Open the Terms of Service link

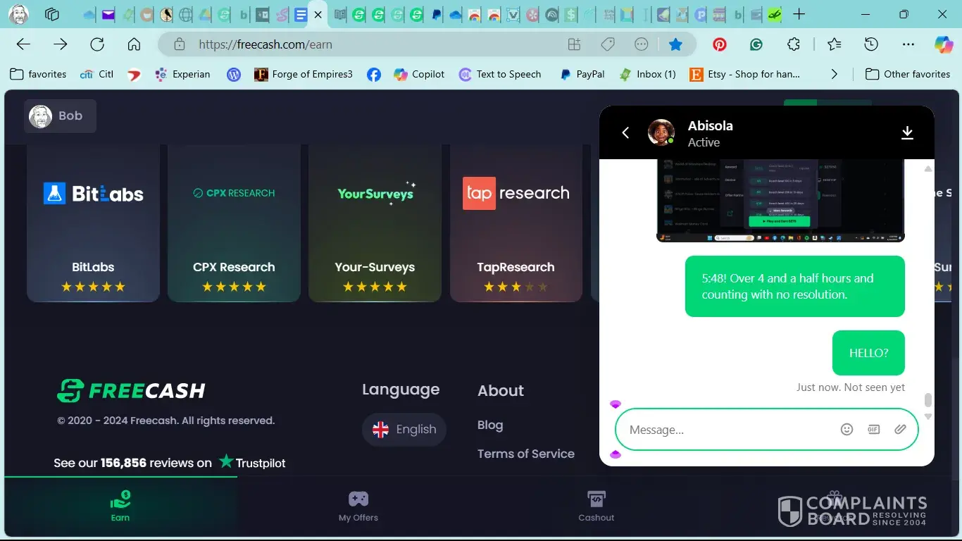pyautogui.click(x=525, y=454)
